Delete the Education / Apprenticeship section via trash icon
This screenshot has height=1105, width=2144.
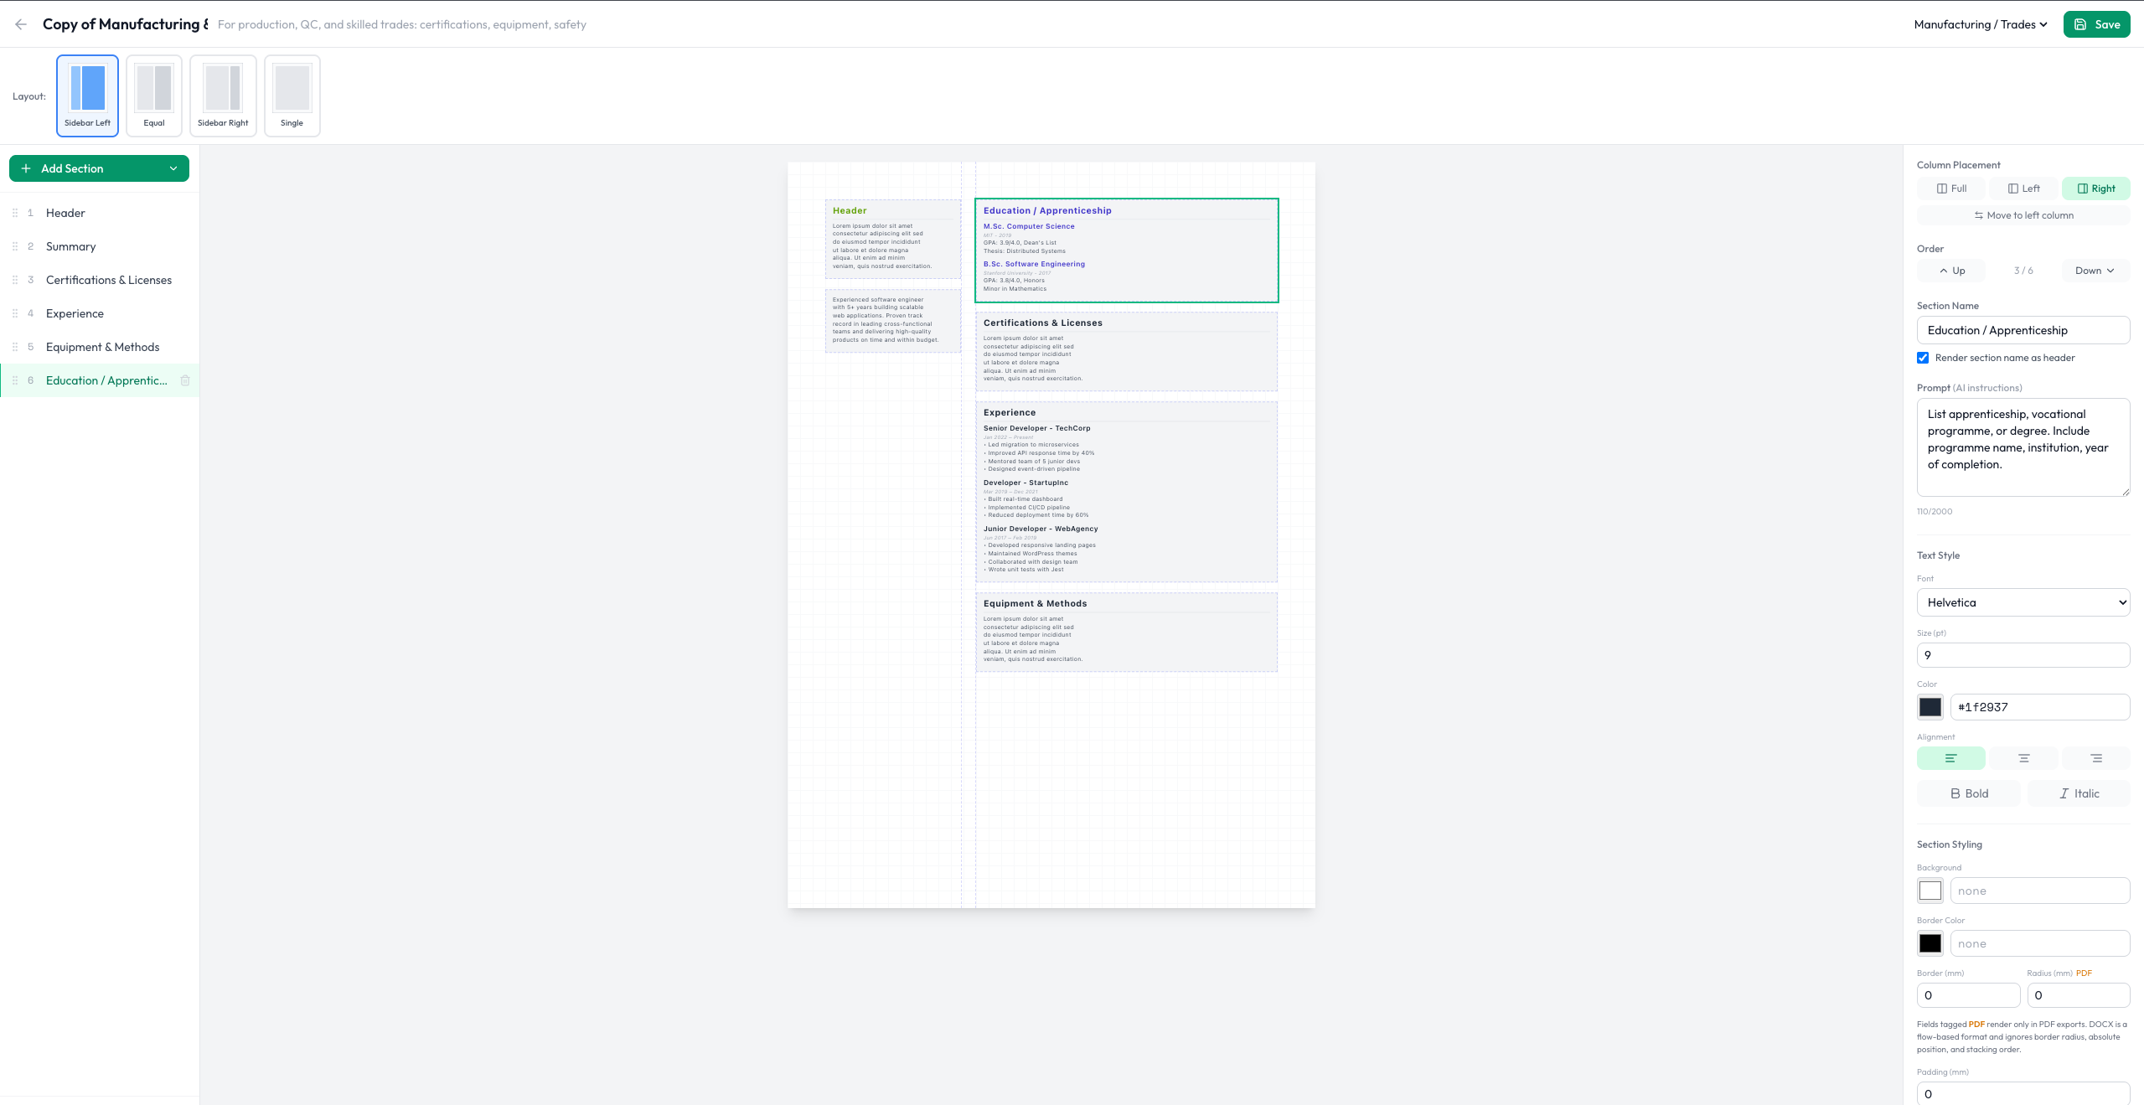pos(185,380)
